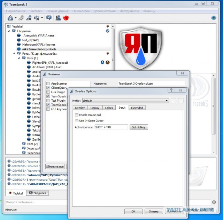
Task: Click the Отмена button
Action: (x=154, y=212)
